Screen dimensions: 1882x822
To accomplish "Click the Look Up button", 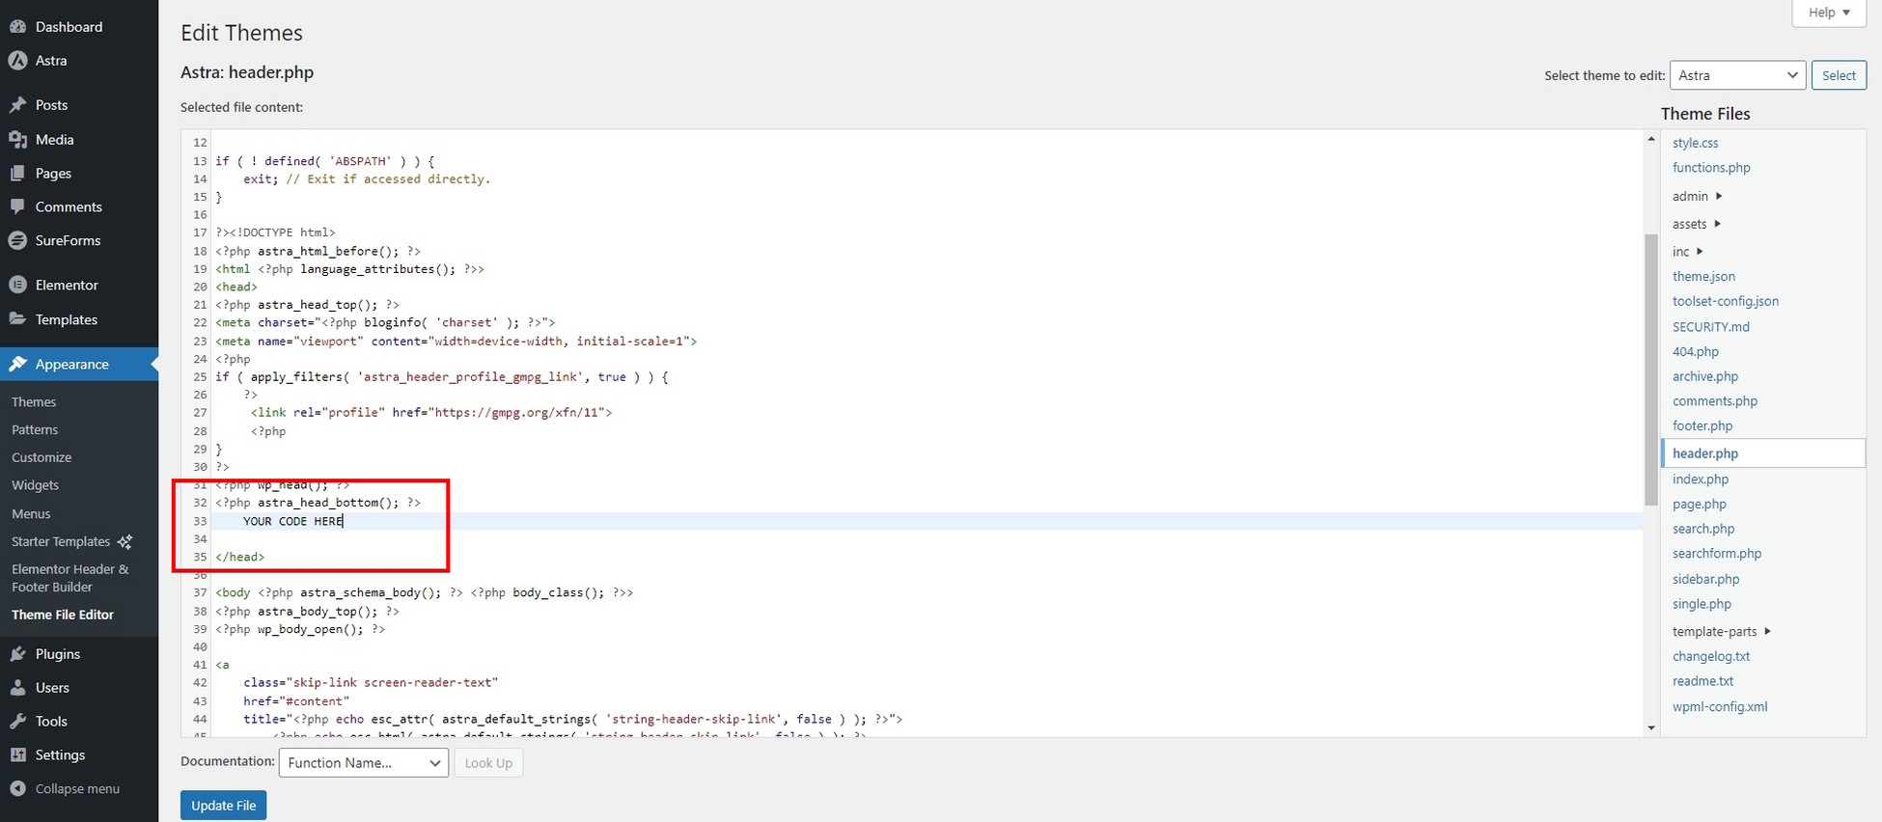I will click(x=488, y=763).
